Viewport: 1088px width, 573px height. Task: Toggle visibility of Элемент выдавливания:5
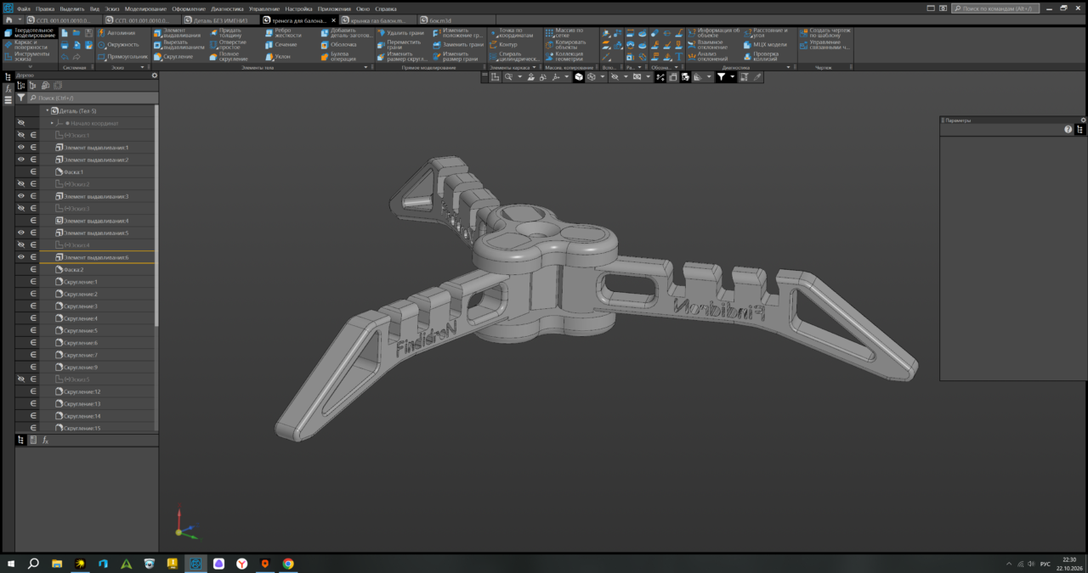(21, 233)
